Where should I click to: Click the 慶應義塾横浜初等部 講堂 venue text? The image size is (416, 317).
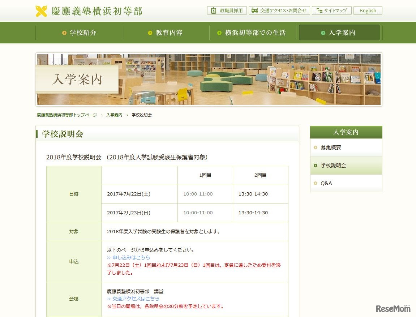pyautogui.click(x=135, y=291)
